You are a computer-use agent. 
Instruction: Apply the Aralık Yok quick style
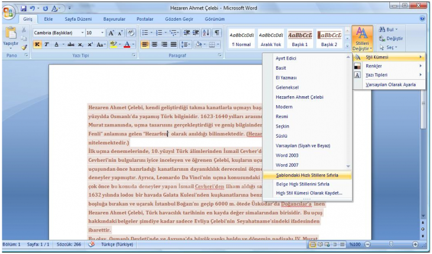pyautogui.click(x=271, y=39)
